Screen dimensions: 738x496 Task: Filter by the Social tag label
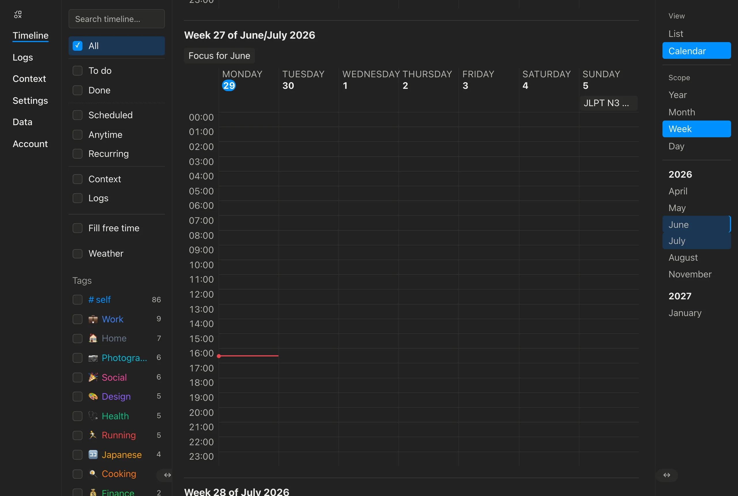(114, 377)
